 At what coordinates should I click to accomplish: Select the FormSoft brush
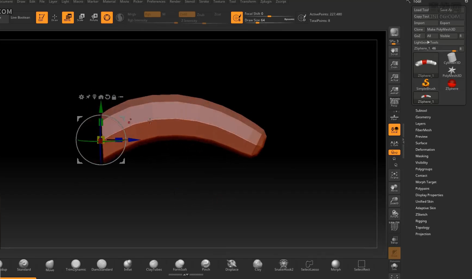pos(180,265)
